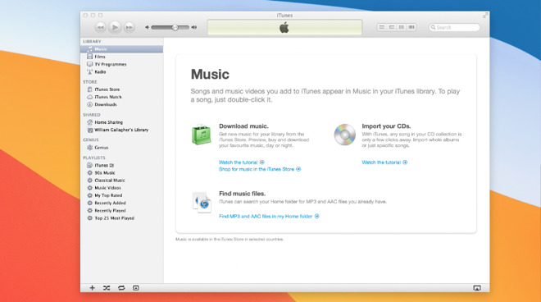Show the artwork viewer panel
541x302 pixels.
(136, 288)
